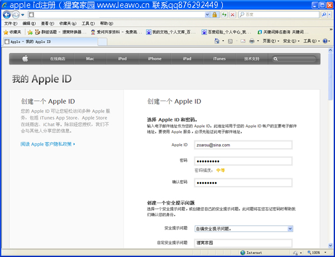335x257 pixels.
Task: Click the Print icon
Action: [x=252, y=41]
